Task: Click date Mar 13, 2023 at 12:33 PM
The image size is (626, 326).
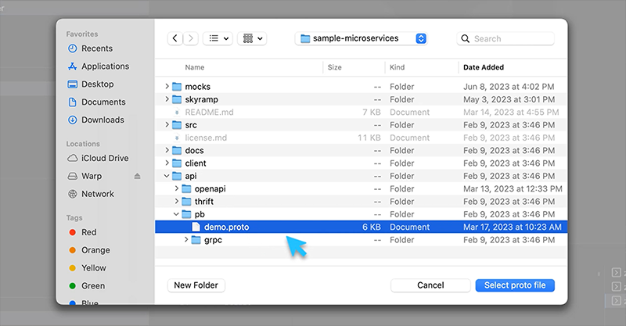Action: tap(513, 188)
